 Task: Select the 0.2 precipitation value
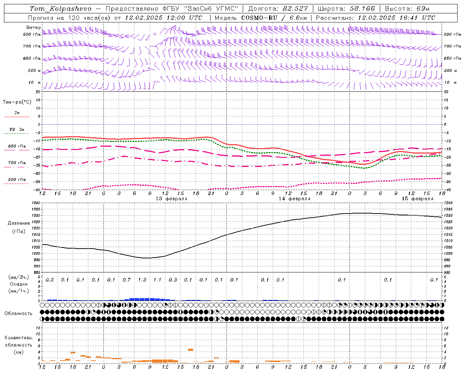pyautogui.click(x=50, y=280)
